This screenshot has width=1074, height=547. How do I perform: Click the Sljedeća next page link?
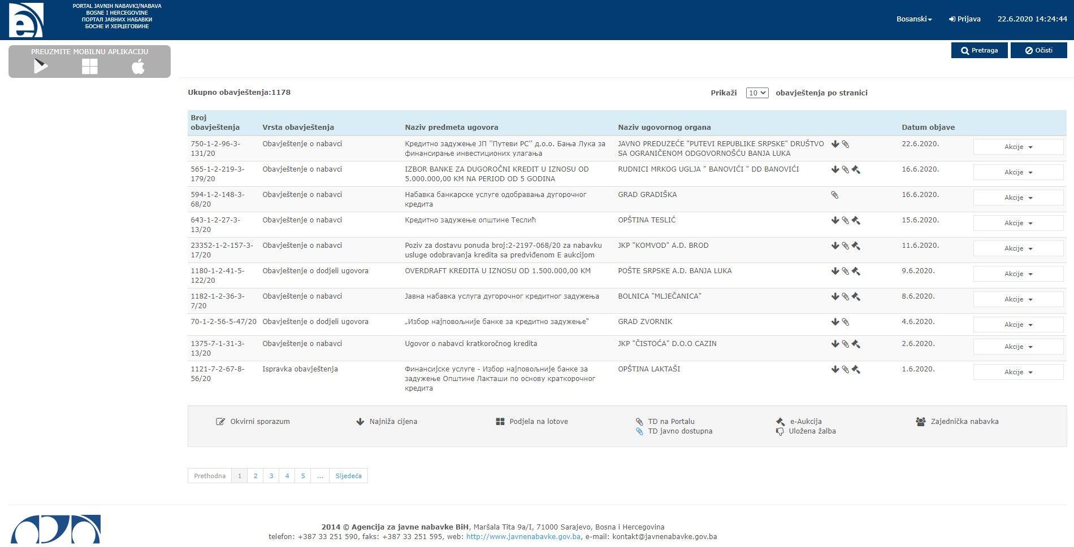348,476
